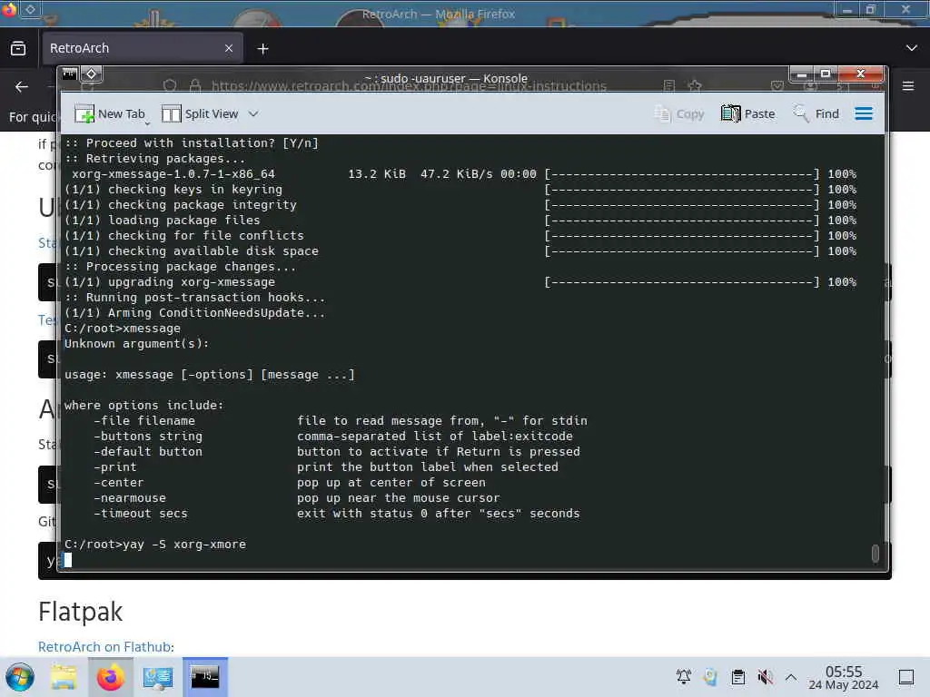Select the RetroArch Firefox tab
The width and height of the screenshot is (930, 697).
[x=142, y=48]
